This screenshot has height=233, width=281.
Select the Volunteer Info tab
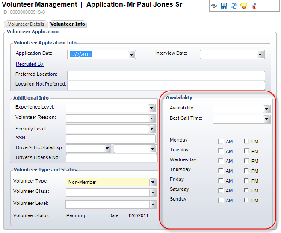pos(68,24)
